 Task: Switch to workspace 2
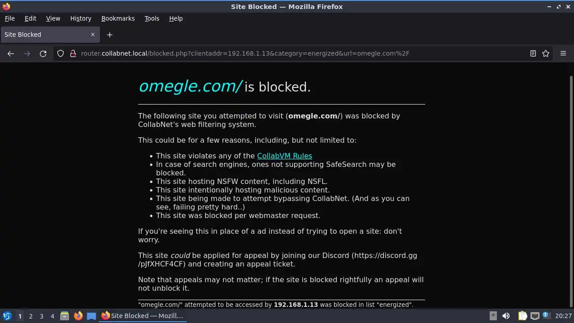30,316
